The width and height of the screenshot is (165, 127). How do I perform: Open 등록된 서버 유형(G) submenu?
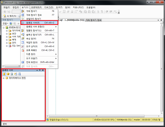(x=39, y=27)
